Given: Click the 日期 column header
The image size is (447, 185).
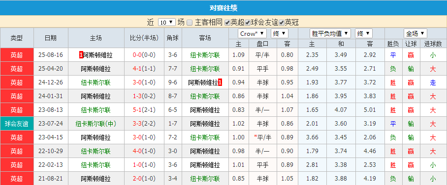Looking at the screenshot, I should coord(51,38).
